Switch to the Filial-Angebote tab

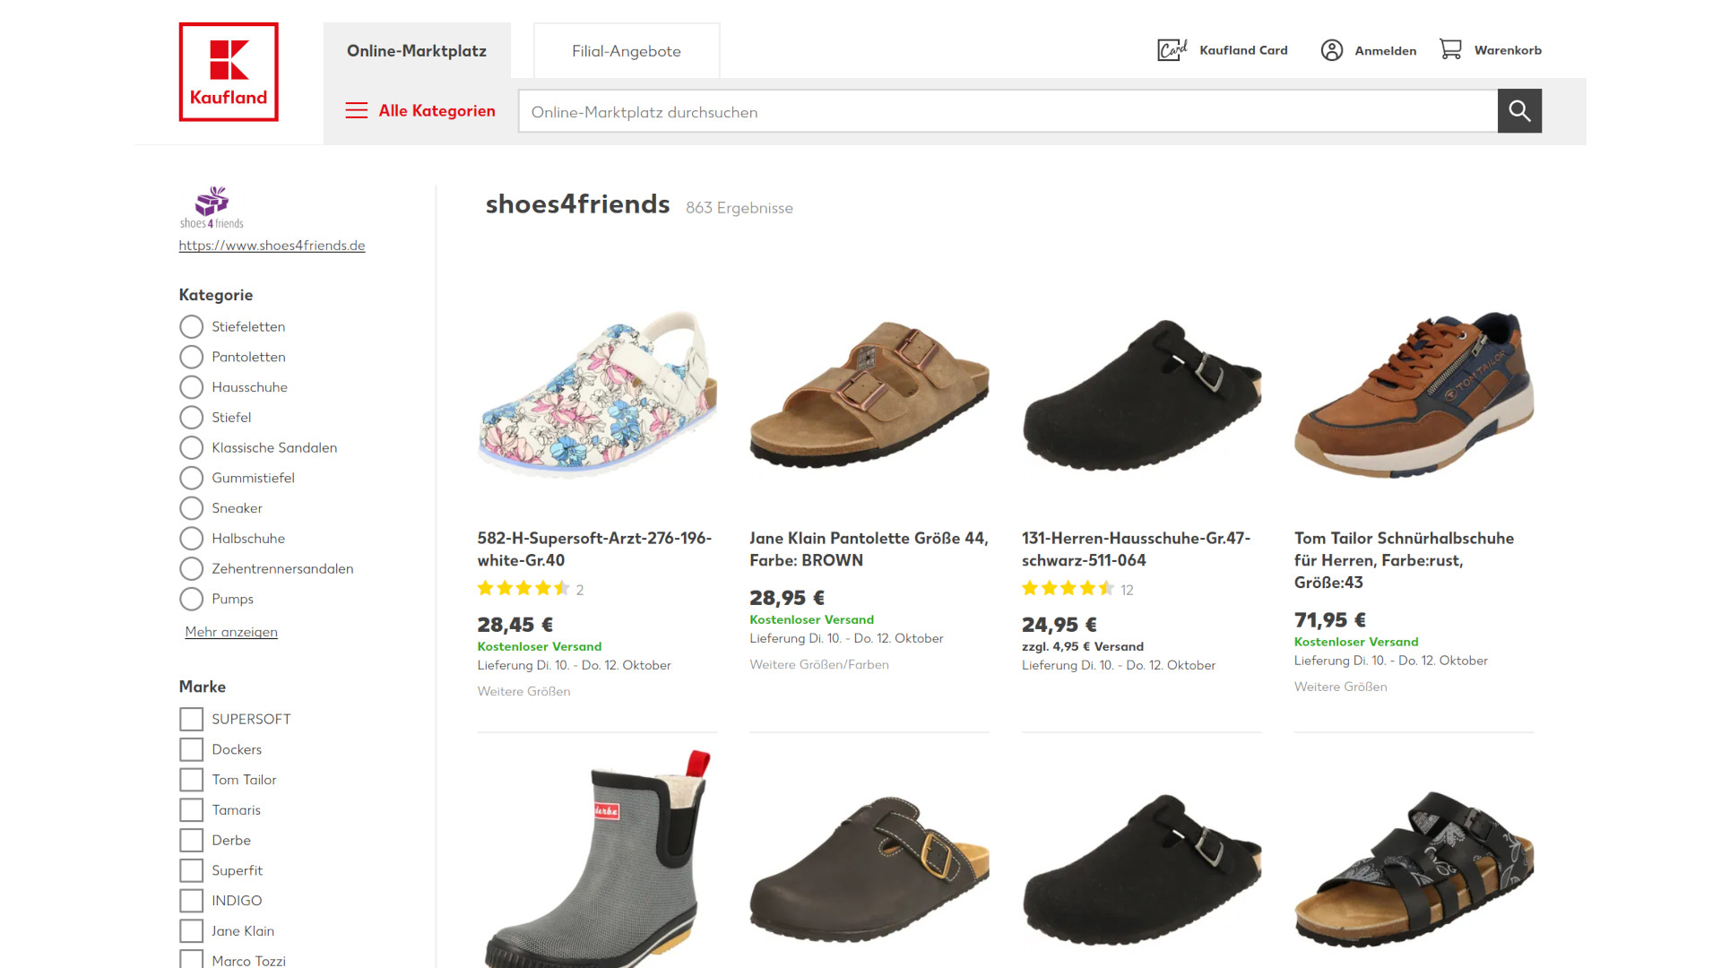[x=626, y=50]
